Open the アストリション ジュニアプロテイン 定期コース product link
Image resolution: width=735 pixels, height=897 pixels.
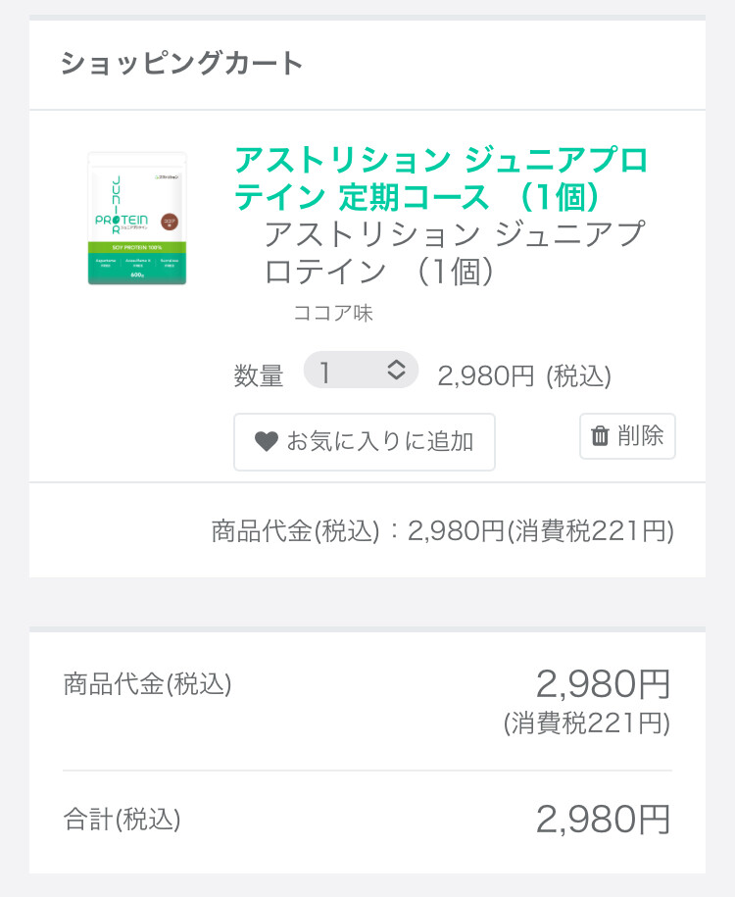pyautogui.click(x=441, y=177)
